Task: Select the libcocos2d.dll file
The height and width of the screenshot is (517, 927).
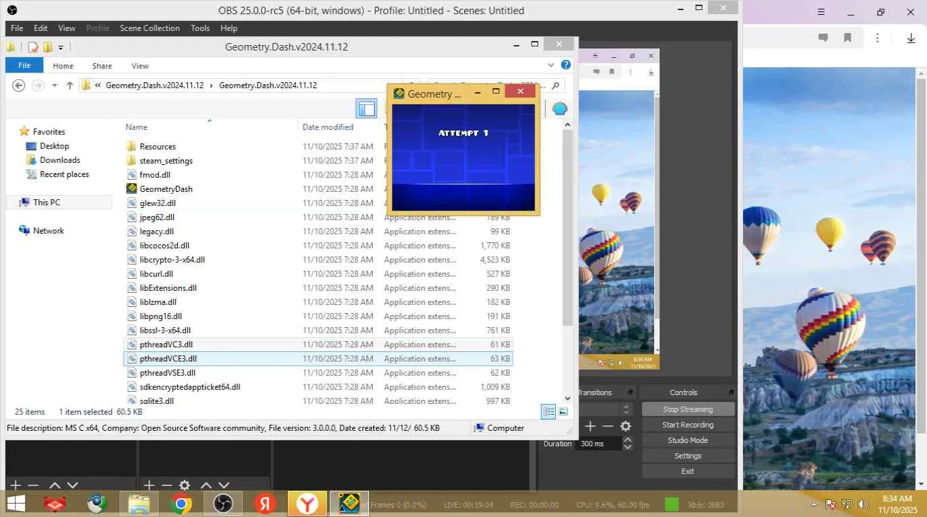Action: tap(164, 246)
